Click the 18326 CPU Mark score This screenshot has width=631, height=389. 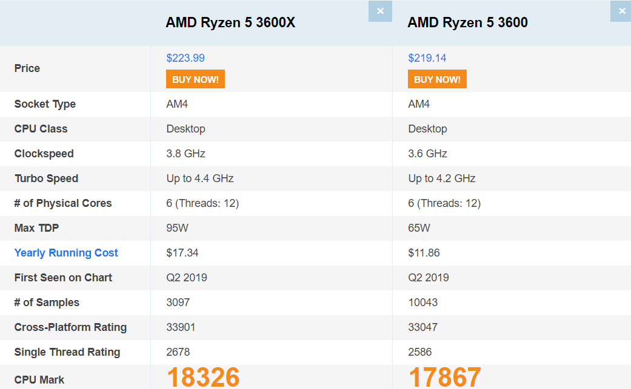(203, 378)
